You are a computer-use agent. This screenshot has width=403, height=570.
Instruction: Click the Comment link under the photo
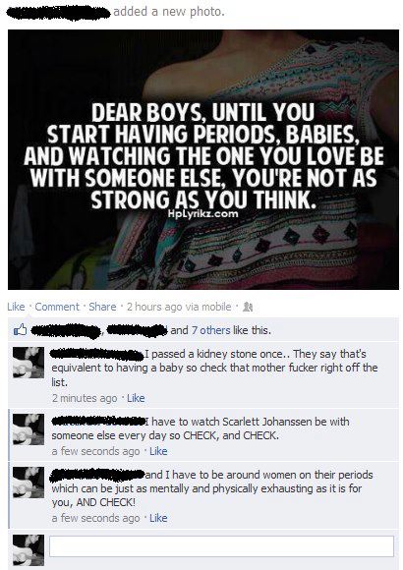57,307
